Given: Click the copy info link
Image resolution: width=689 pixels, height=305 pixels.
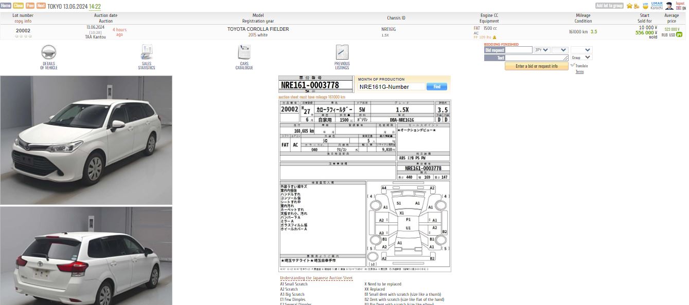Looking at the screenshot, I should click(23, 21).
